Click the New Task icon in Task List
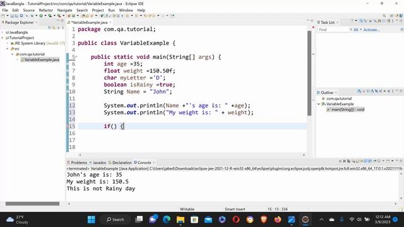Image resolution: width=404 pixels, height=227 pixels. pos(352,21)
